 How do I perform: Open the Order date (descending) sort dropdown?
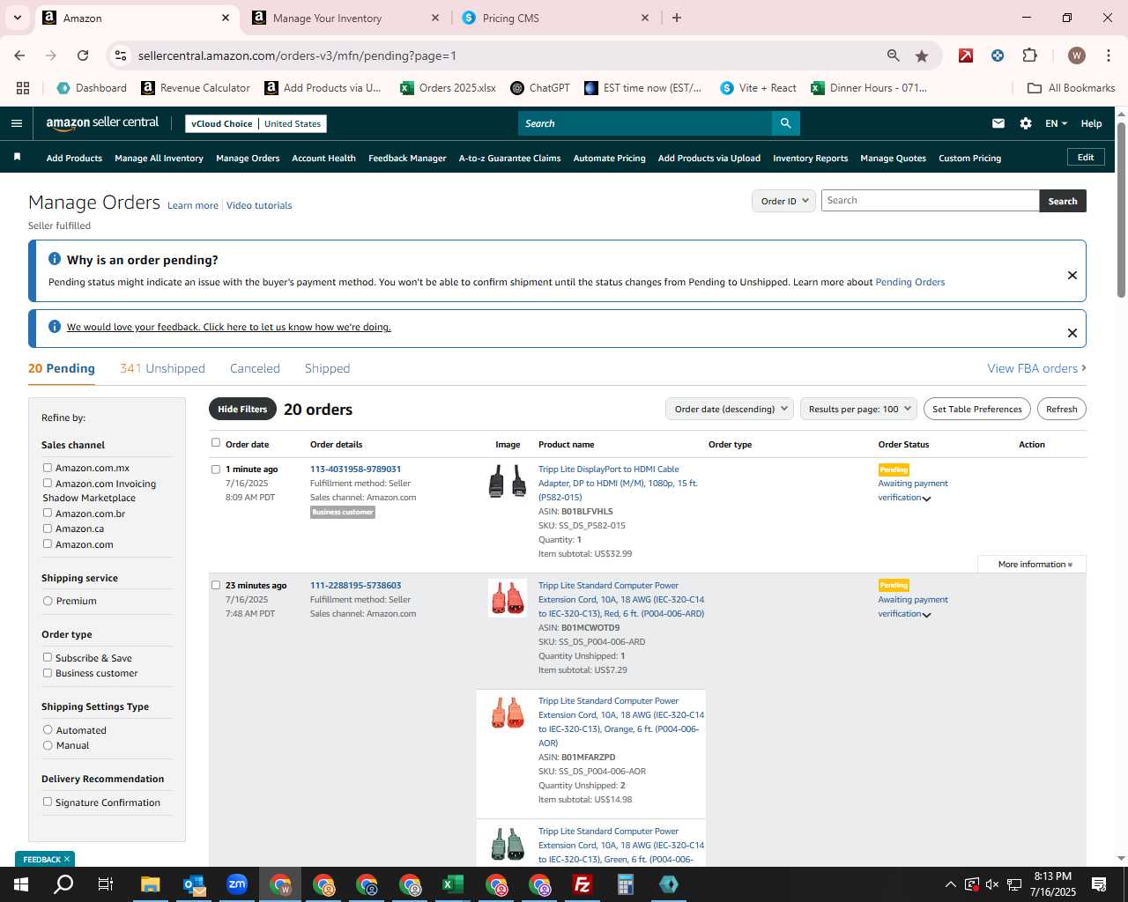coord(730,409)
